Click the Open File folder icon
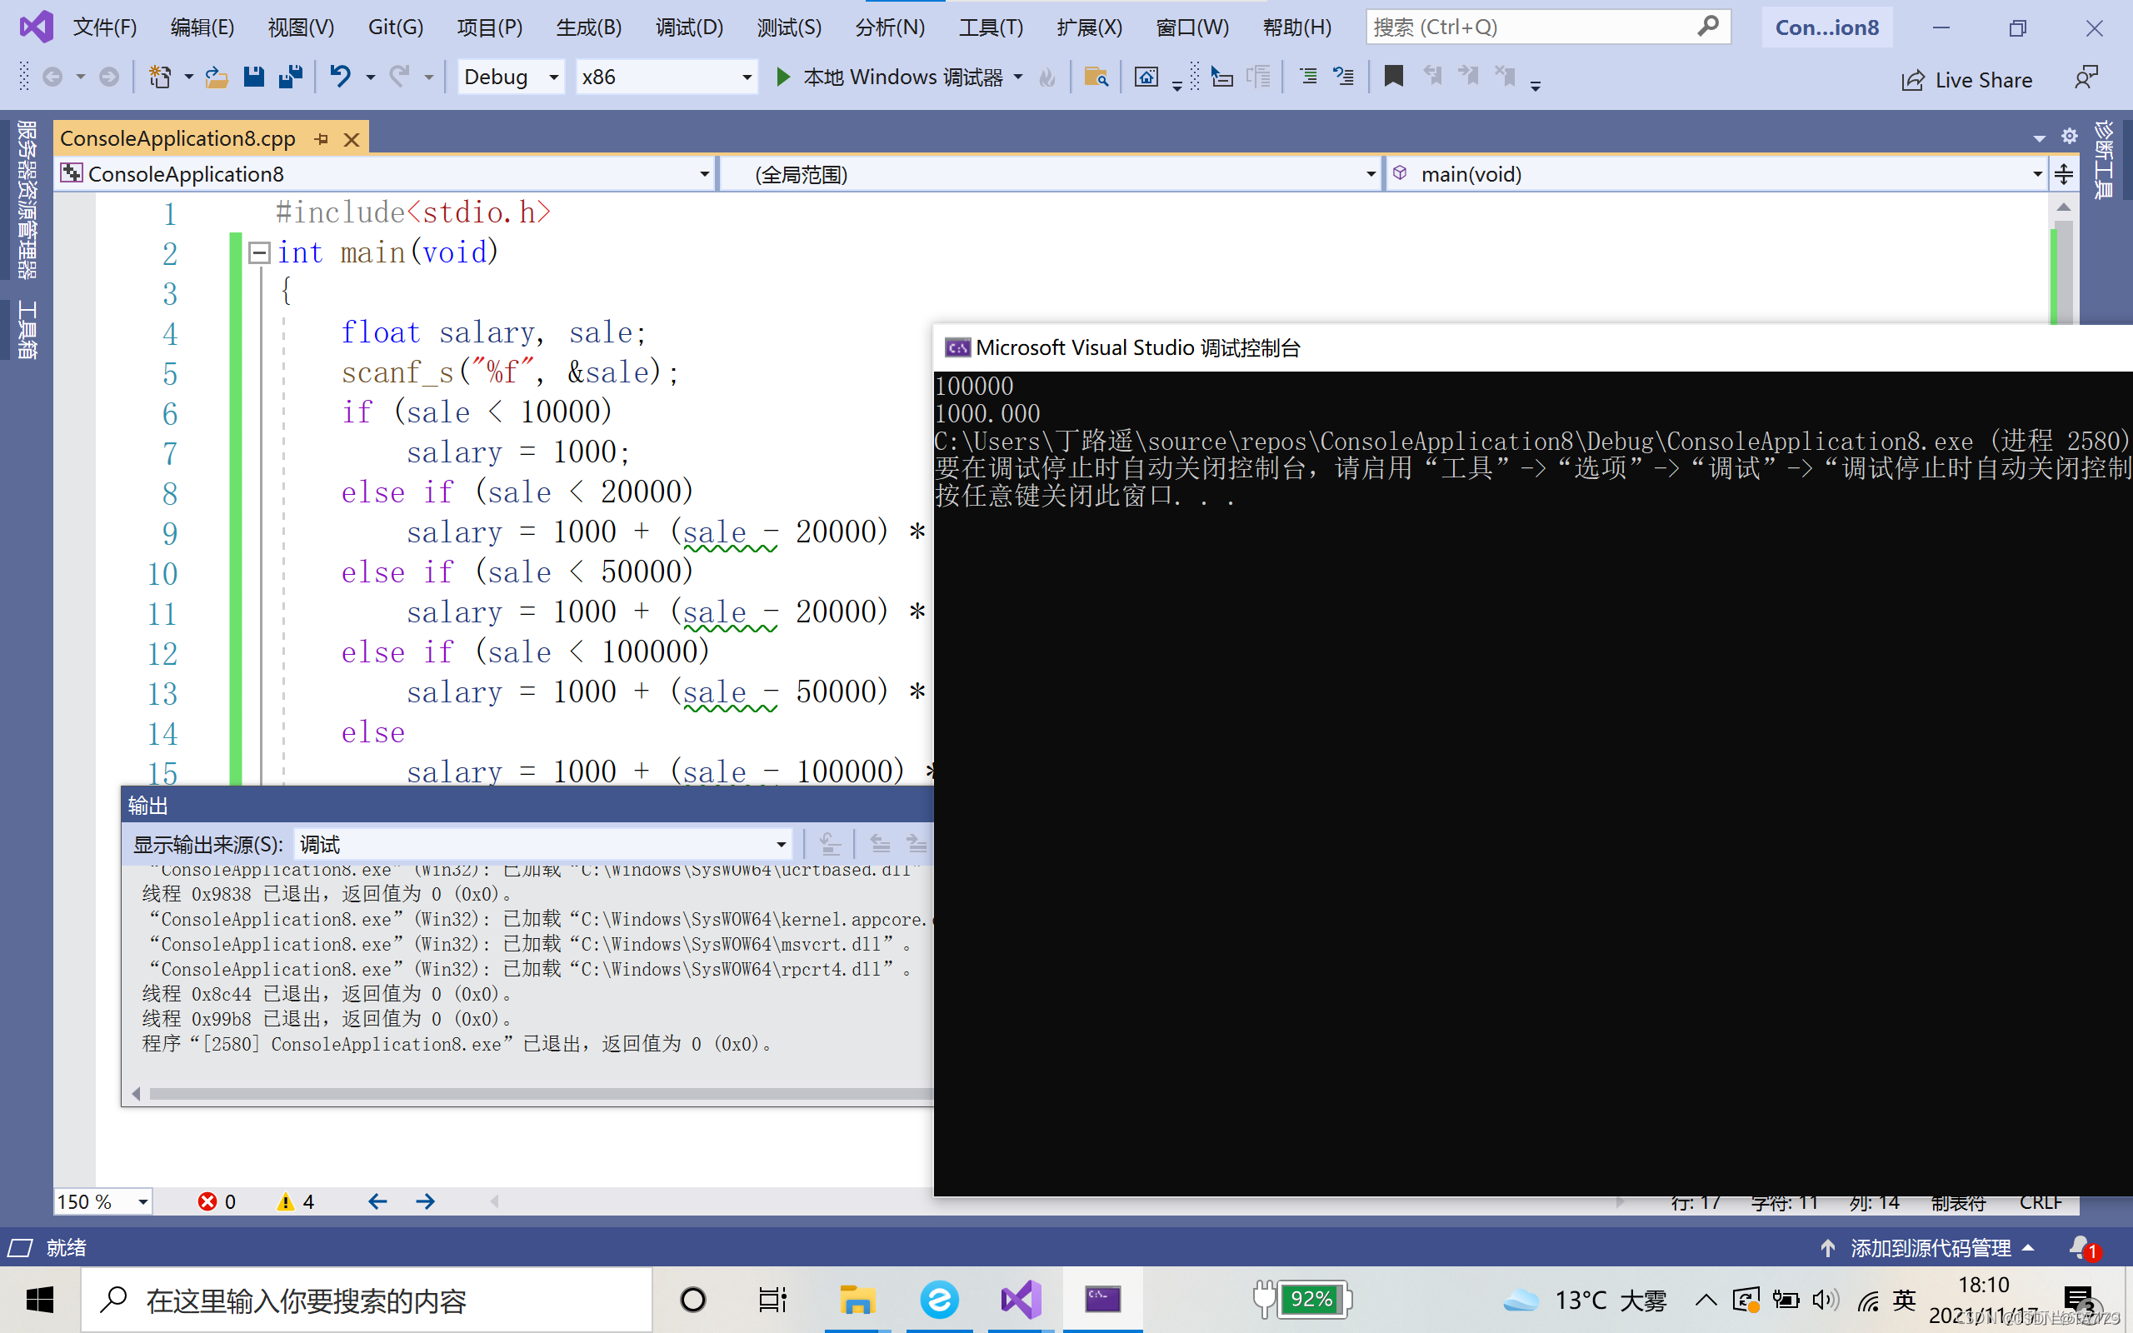 pos(216,77)
